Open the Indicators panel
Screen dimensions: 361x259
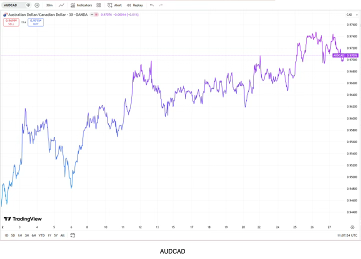click(x=81, y=5)
